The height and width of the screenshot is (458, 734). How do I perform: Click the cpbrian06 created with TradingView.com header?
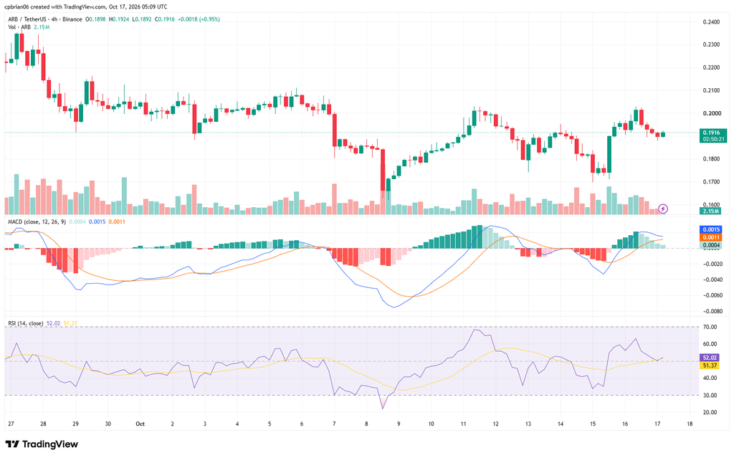(86, 6)
